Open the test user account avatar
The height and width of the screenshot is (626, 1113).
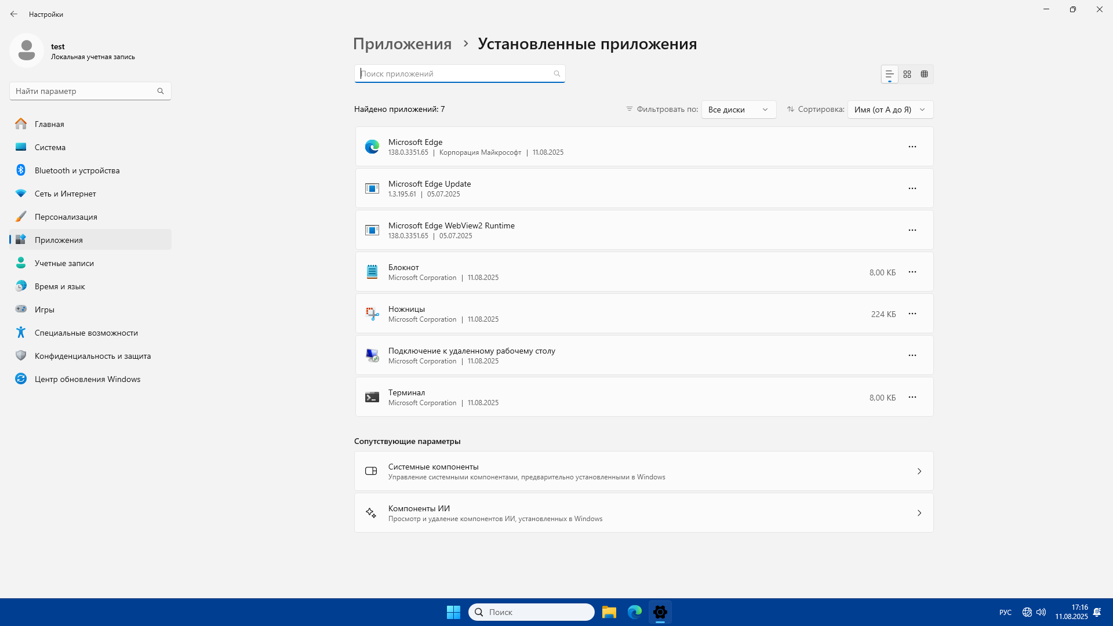click(27, 50)
